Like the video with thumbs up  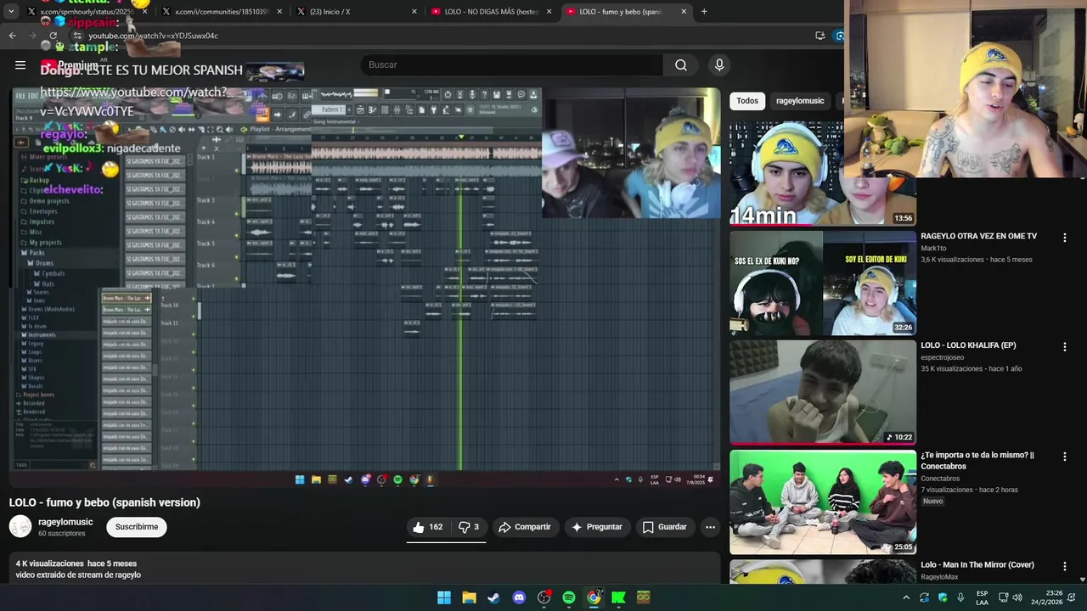[x=429, y=527]
